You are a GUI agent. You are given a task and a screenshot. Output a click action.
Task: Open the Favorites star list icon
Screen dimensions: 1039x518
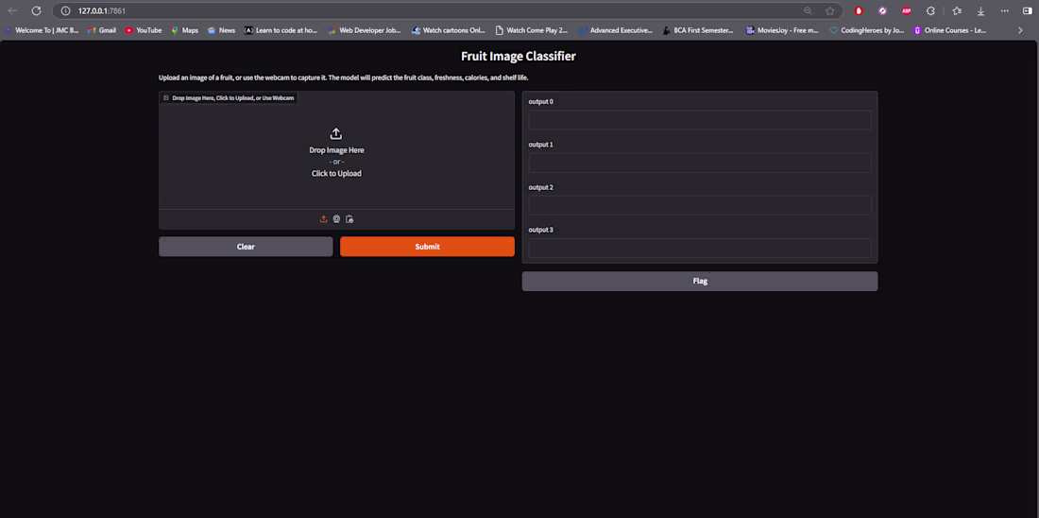[x=957, y=10]
